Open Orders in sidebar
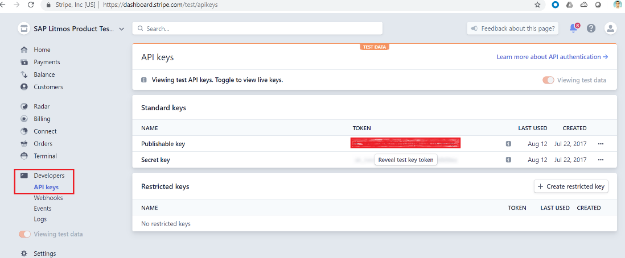The height and width of the screenshot is (258, 625). pos(43,143)
